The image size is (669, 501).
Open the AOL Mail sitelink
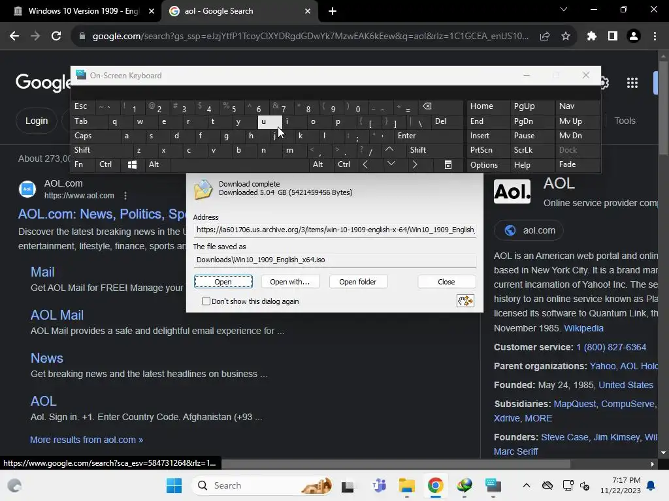(57, 315)
